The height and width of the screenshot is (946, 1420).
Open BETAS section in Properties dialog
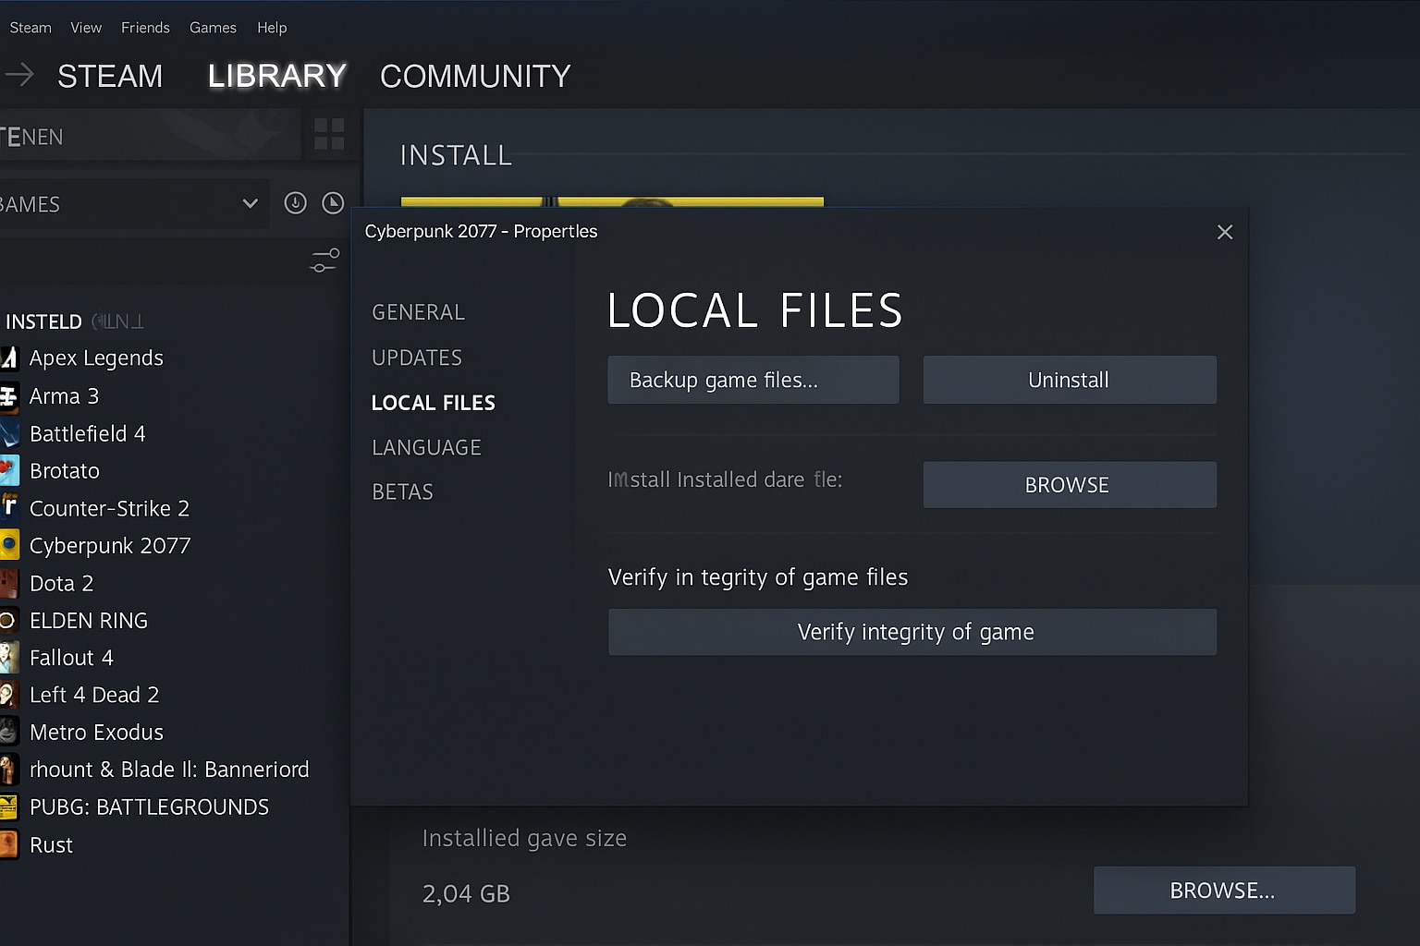pyautogui.click(x=402, y=491)
